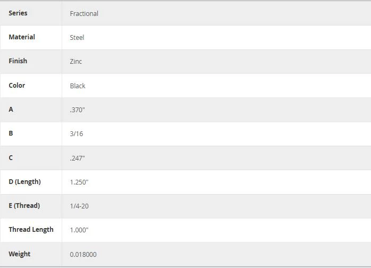Click the Black color value
371x268 pixels.
pos(78,86)
